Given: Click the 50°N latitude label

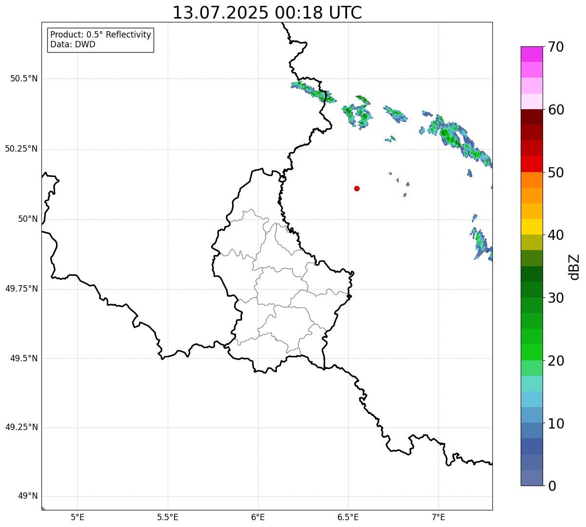Looking at the screenshot, I should (x=28, y=219).
